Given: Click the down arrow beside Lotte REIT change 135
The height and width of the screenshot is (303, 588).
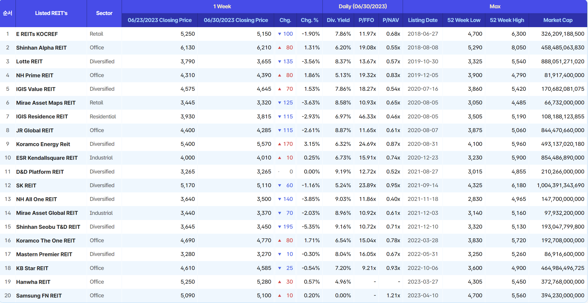Looking at the screenshot, I should pyautogui.click(x=280, y=62).
